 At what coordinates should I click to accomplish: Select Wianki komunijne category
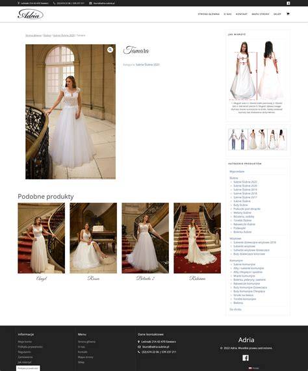click(x=244, y=275)
